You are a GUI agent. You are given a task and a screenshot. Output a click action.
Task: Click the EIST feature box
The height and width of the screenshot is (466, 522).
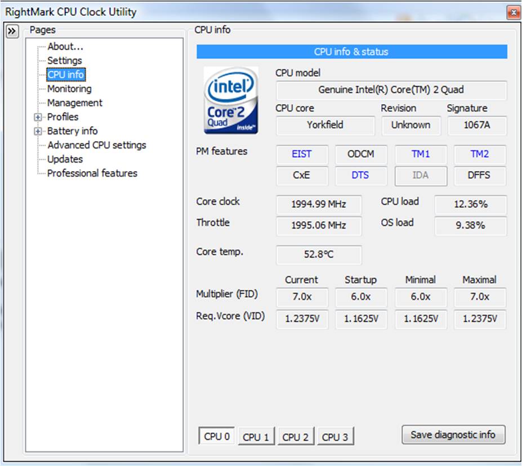tap(302, 154)
